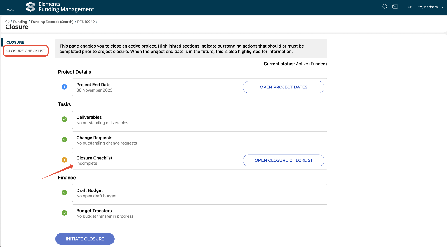The image size is (447, 247).
Task: Open the messages envelope icon
Action: coord(395,7)
